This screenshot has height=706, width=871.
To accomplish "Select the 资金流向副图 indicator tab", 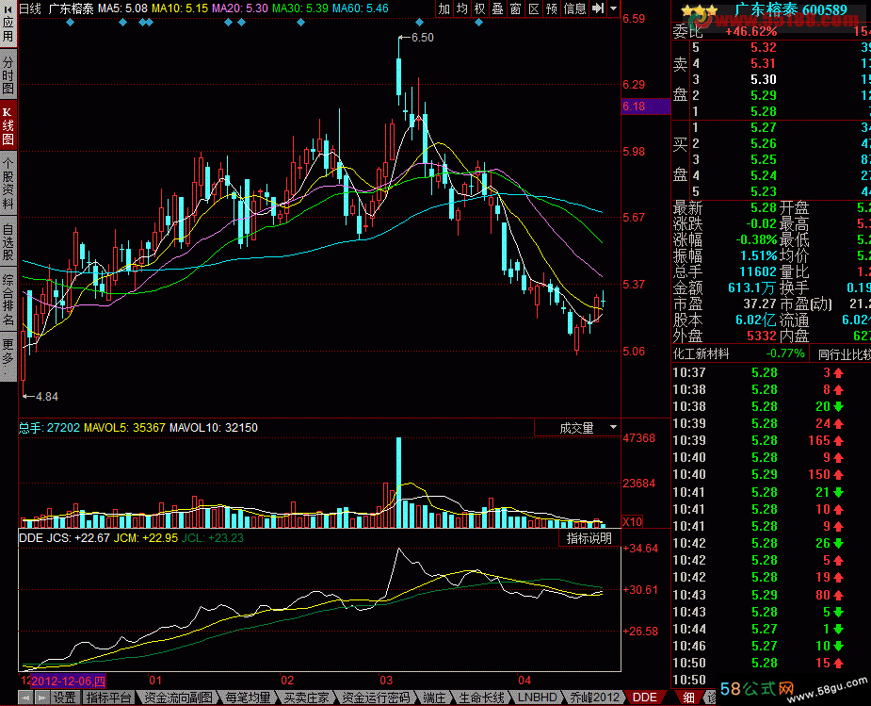I will (179, 698).
